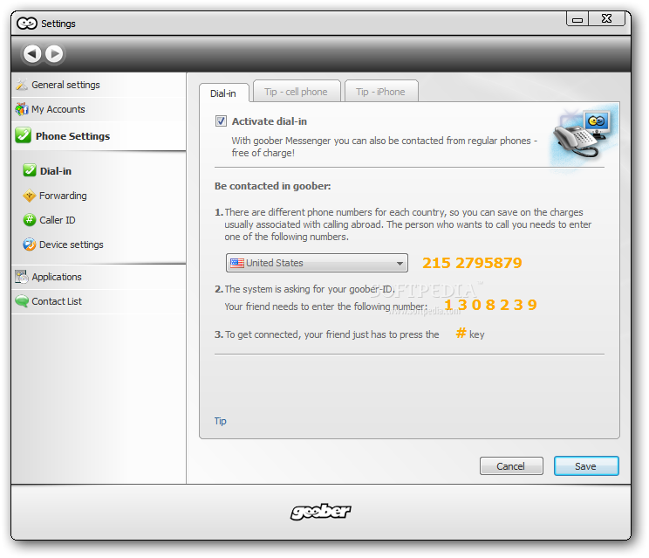This screenshot has height=558, width=649.
Task: Switch to Tip - cell phone tab
Action: 297,92
